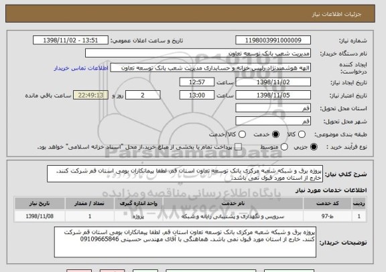
Task: Click the جزئیات اطلاعات نیاز header title
Action: tap(337, 14)
